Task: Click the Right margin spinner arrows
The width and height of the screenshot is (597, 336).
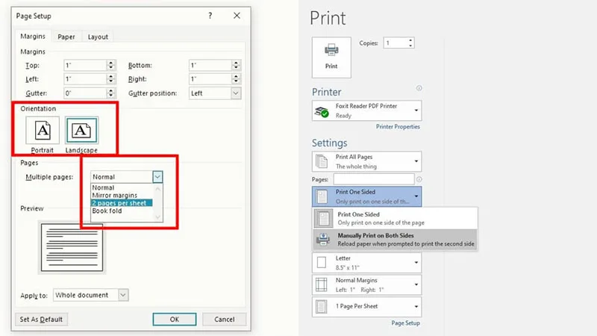Action: [236, 79]
